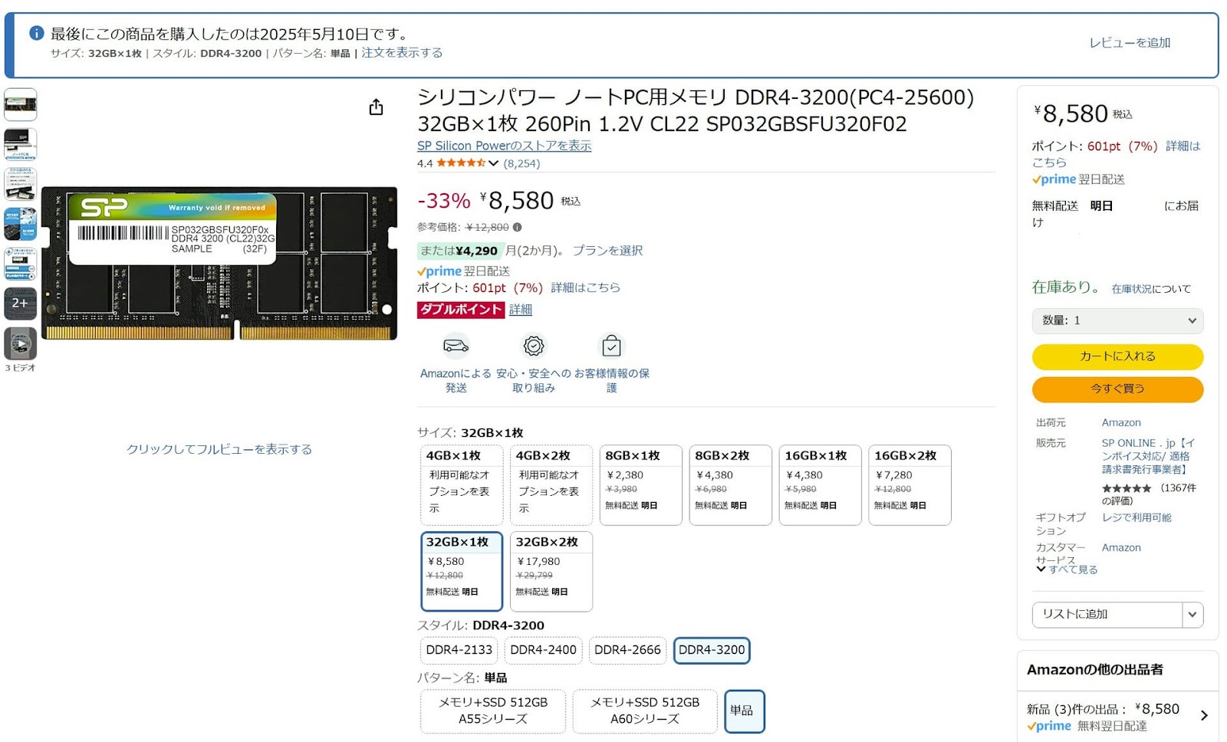Select the 32GB×1枚 size option
The height and width of the screenshot is (742, 1227).
point(462,571)
